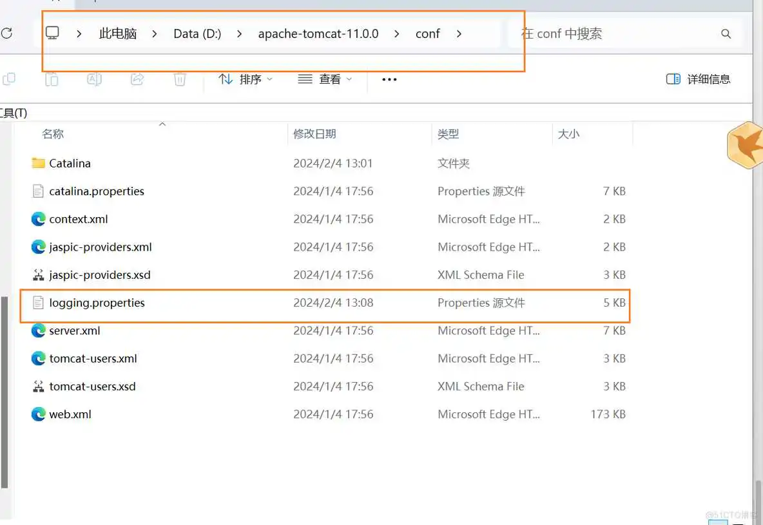Click the Edge icon of server.xml
Image resolution: width=763 pixels, height=525 pixels.
click(39, 330)
